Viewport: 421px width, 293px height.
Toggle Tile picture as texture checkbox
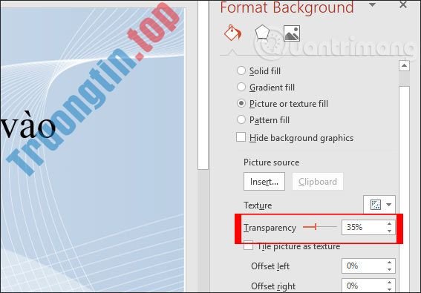click(248, 246)
